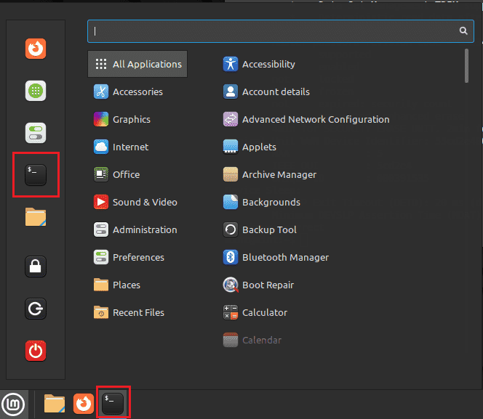The image size is (483, 419).
Task: Click the search magnifier icon
Action: [x=463, y=30]
